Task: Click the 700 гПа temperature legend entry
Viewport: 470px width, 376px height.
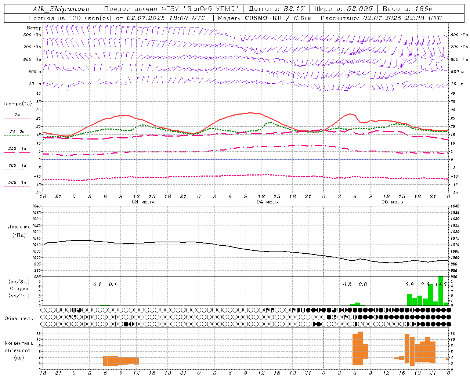Action: pos(17,166)
